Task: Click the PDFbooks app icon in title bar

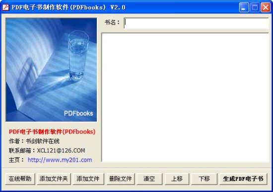Action: [x=5, y=7]
